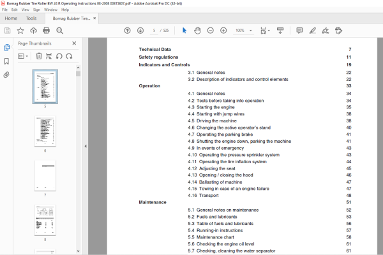Click the Indicators and Controls contents entry
383x255 pixels.
pyautogui.click(x=164, y=65)
